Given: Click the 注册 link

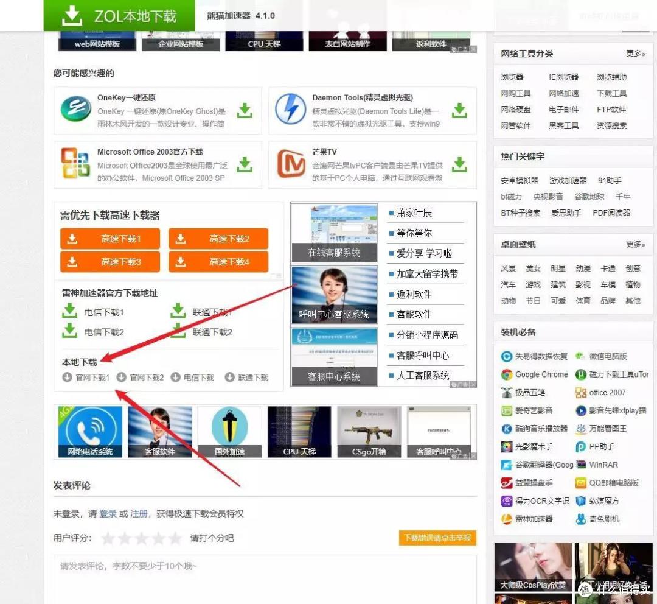Looking at the screenshot, I should coord(139,514).
